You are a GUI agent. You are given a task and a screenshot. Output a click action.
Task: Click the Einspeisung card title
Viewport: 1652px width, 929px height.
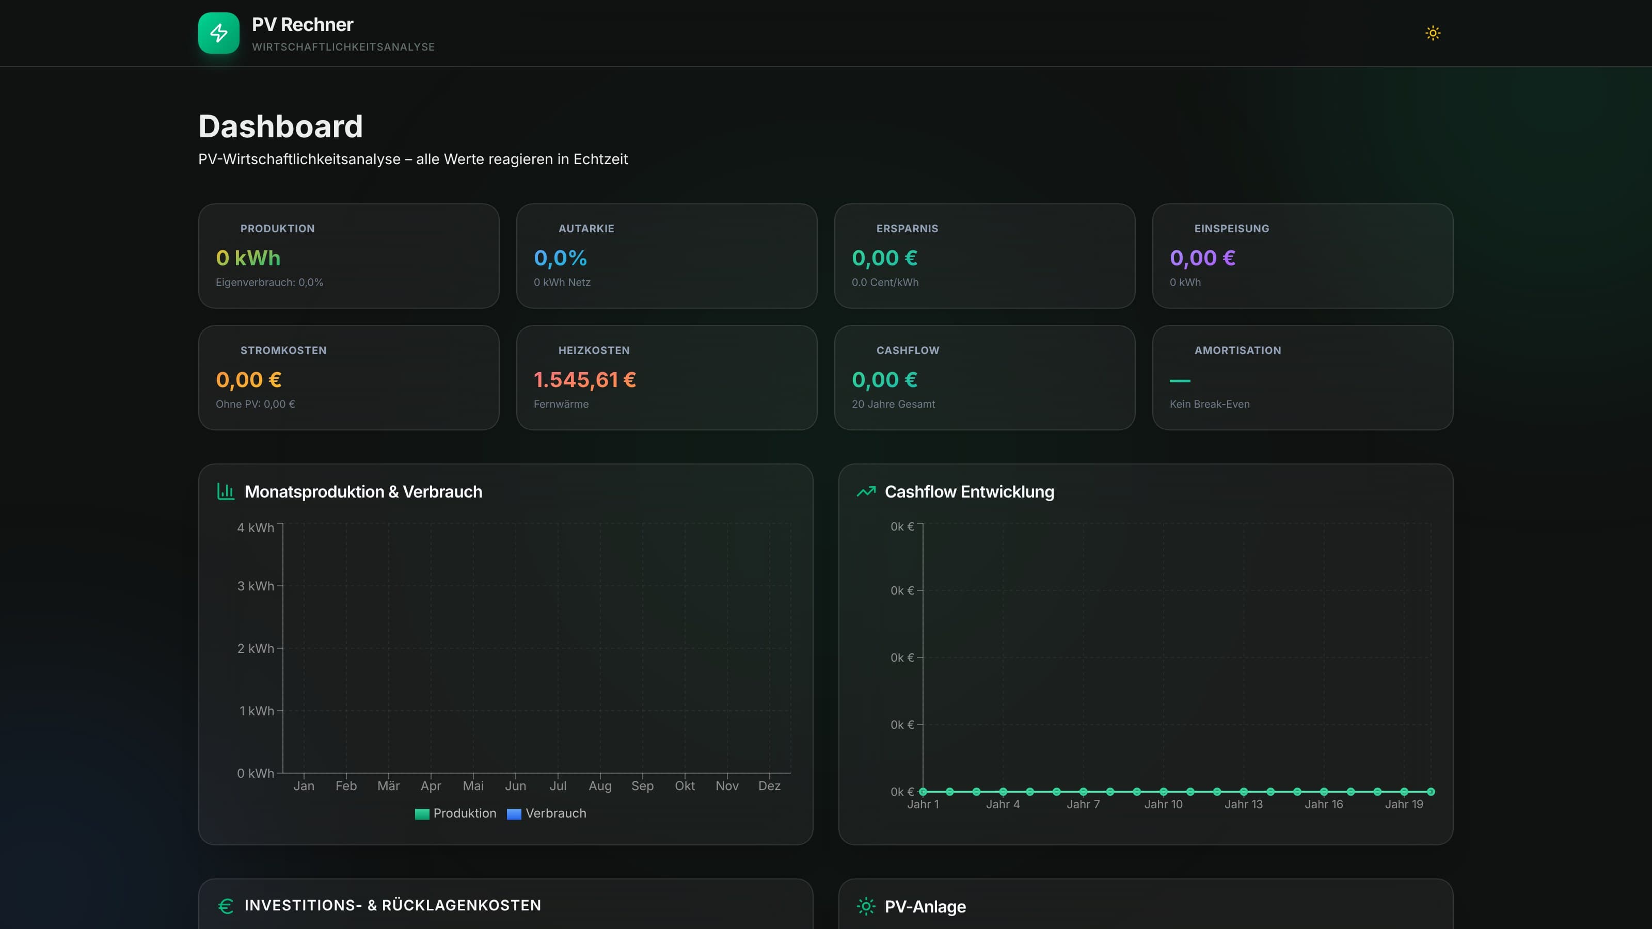1231,228
